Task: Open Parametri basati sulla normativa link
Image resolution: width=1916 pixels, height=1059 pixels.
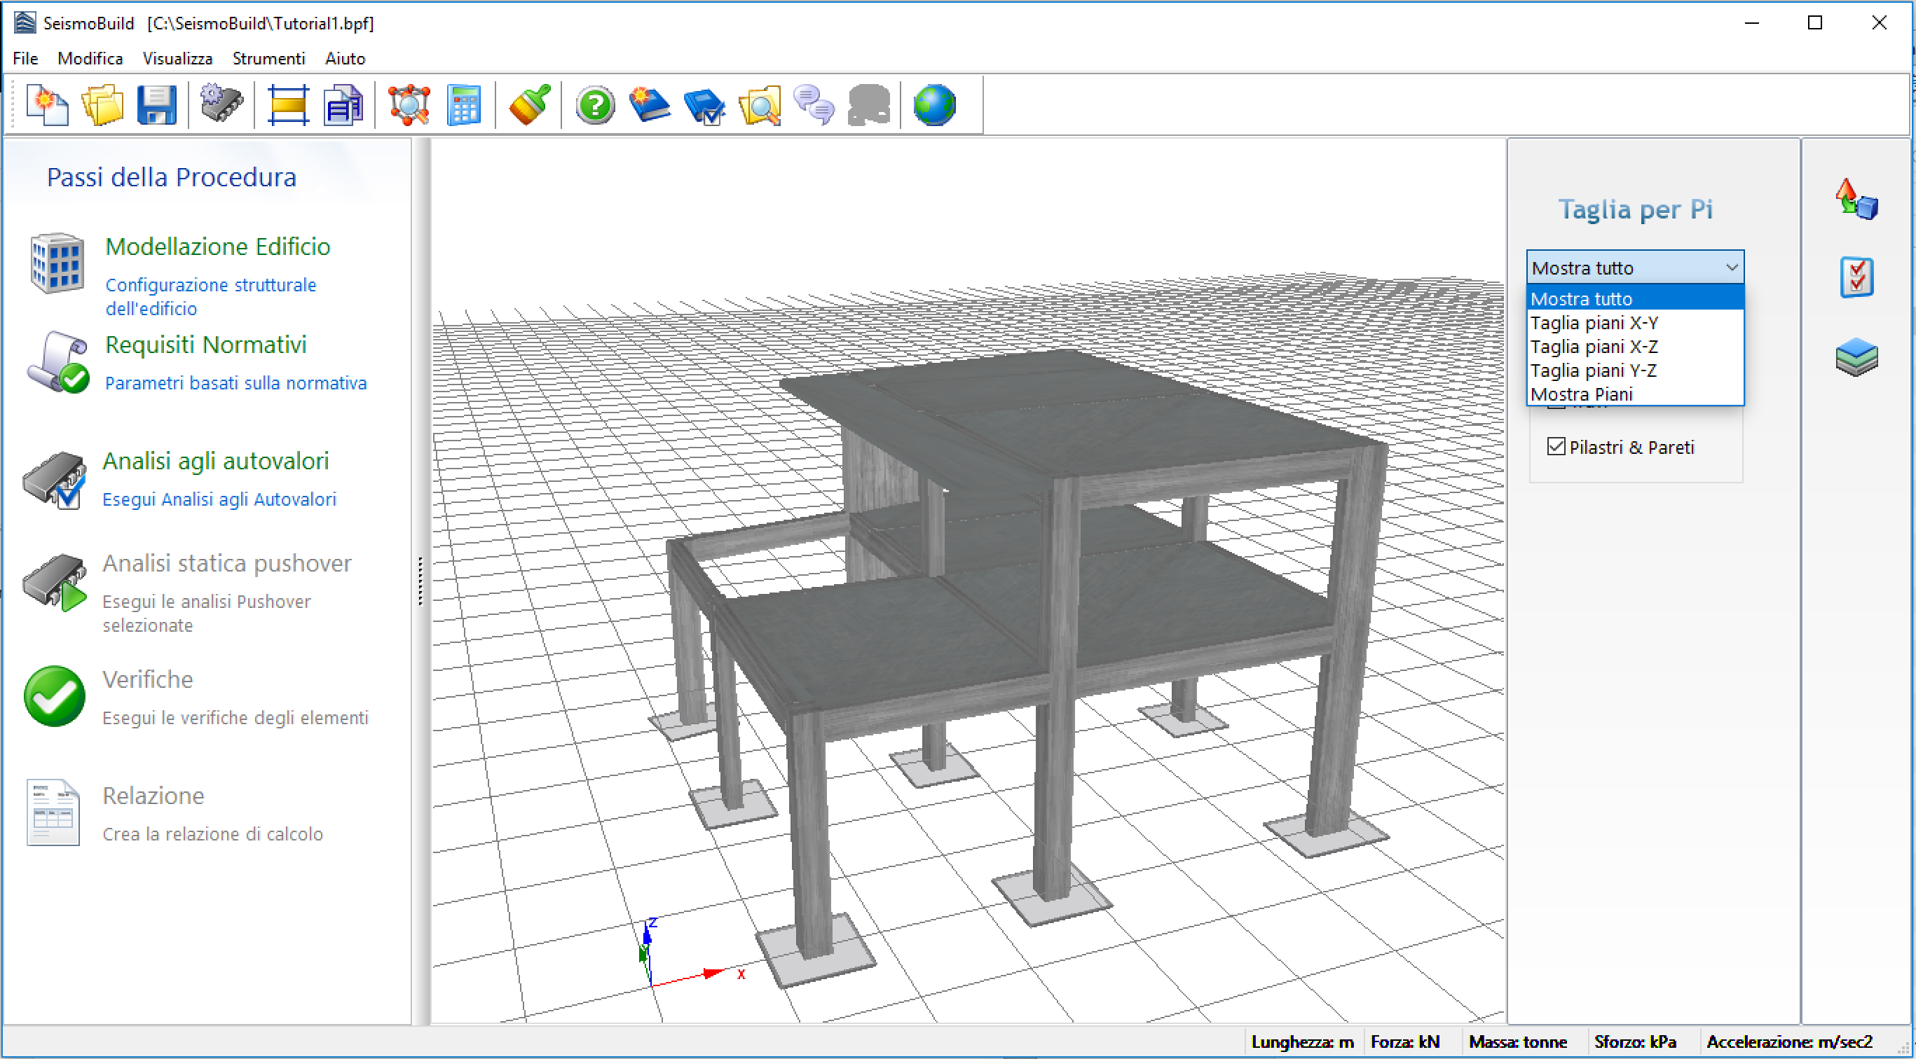Action: 235,382
